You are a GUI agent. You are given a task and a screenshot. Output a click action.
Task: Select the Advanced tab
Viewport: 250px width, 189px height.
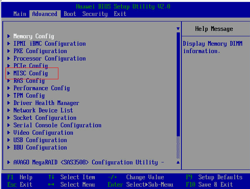point(45,14)
